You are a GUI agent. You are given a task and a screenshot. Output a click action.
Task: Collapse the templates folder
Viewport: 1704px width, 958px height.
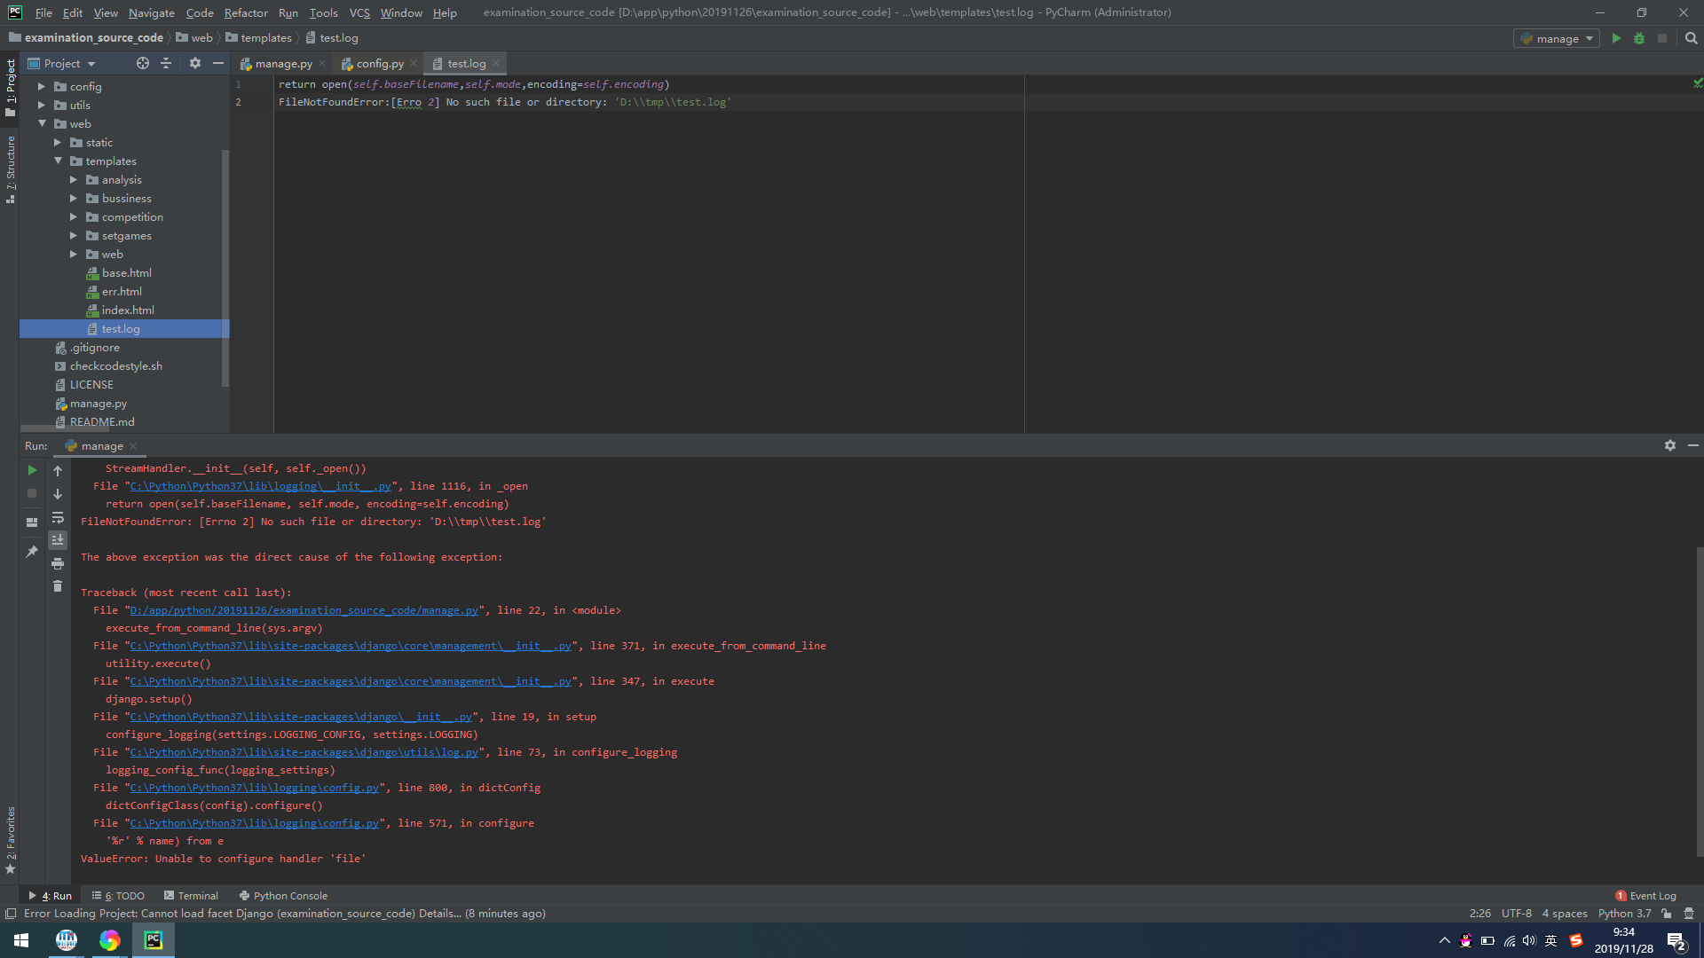pyautogui.click(x=57, y=161)
